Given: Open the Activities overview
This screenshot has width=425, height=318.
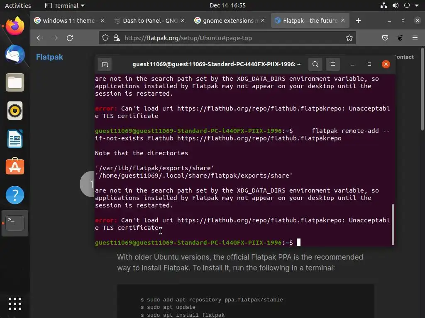Looking at the screenshot, I should 18,5.
